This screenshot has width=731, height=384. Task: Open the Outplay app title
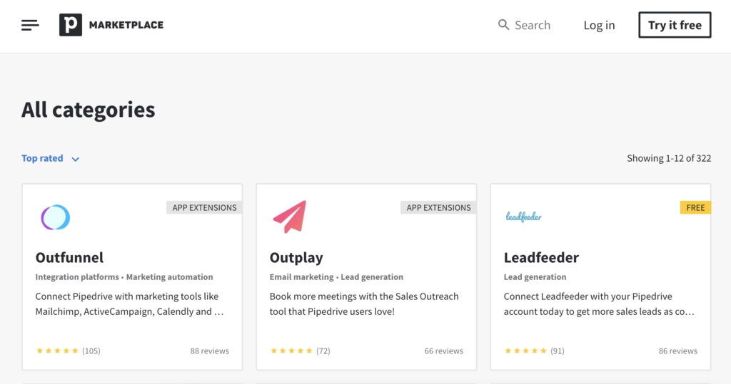[296, 257]
